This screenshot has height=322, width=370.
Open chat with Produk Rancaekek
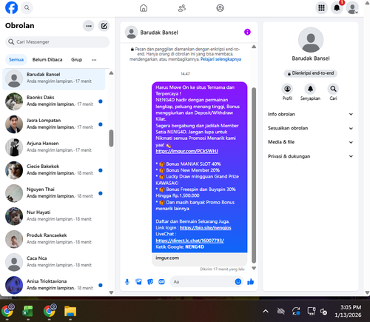coord(54,238)
